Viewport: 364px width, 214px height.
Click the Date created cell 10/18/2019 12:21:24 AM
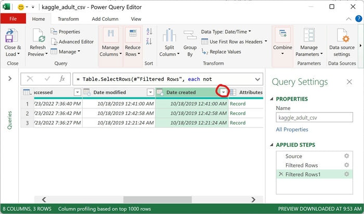(192, 123)
